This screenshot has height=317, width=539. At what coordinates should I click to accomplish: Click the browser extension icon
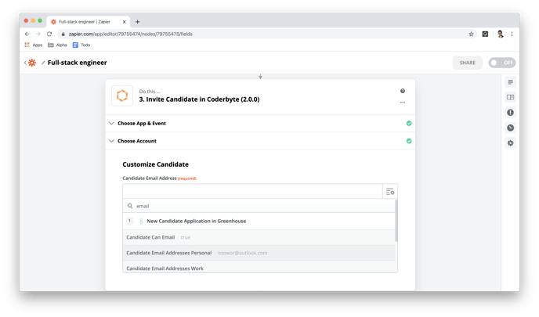pyautogui.click(x=485, y=34)
